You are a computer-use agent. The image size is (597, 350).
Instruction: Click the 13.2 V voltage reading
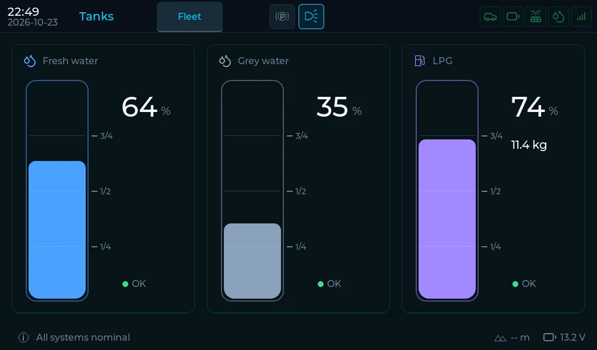573,337
